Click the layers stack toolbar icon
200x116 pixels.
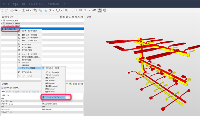(x=105, y=10)
